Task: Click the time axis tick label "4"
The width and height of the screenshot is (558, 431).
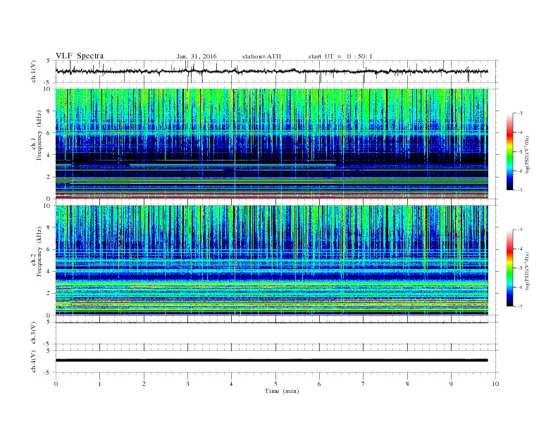Action: tap(231, 384)
